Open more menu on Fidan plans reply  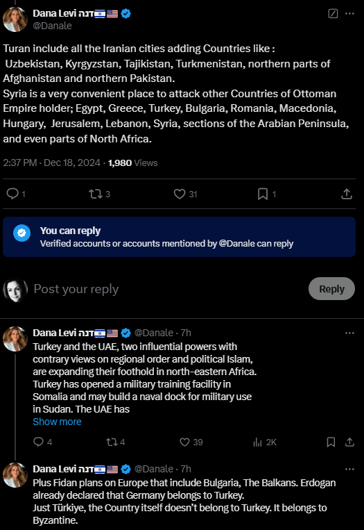(x=350, y=469)
